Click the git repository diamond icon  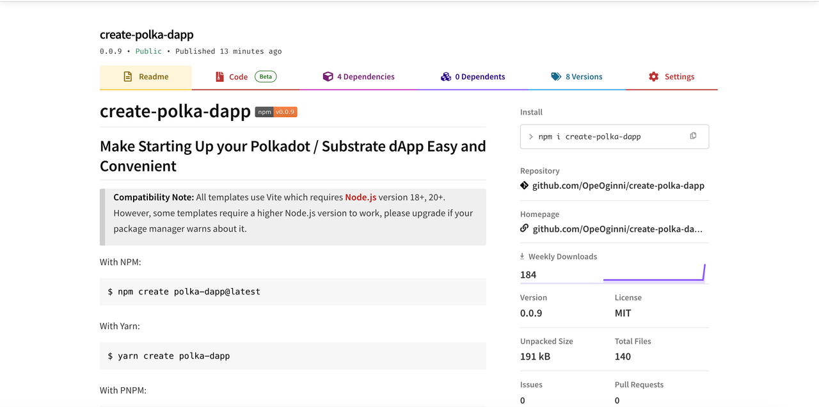coord(525,186)
